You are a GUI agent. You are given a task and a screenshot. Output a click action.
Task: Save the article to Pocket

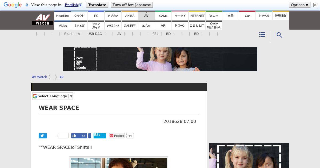[x=117, y=136]
